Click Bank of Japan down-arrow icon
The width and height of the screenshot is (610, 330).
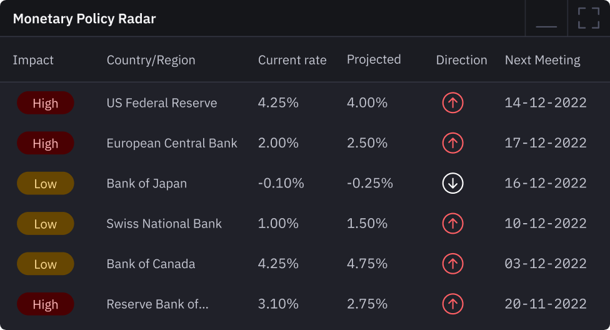(x=452, y=184)
